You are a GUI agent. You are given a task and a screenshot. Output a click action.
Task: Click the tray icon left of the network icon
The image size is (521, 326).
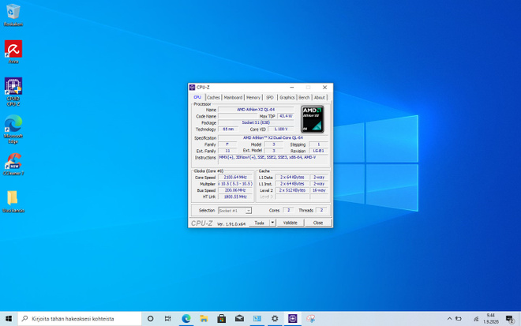pyautogui.click(x=459, y=319)
